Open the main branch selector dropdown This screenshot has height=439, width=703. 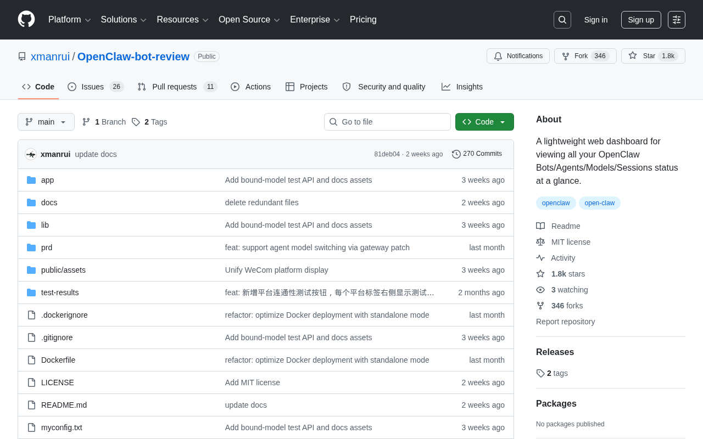pos(46,122)
